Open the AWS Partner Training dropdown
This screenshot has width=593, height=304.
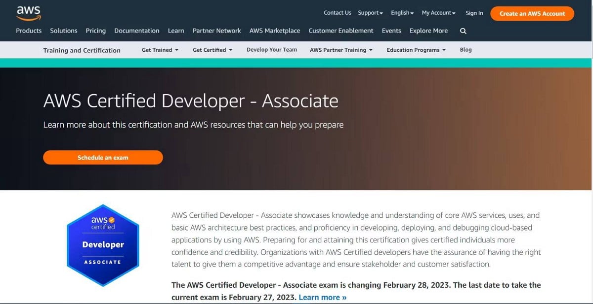341,50
